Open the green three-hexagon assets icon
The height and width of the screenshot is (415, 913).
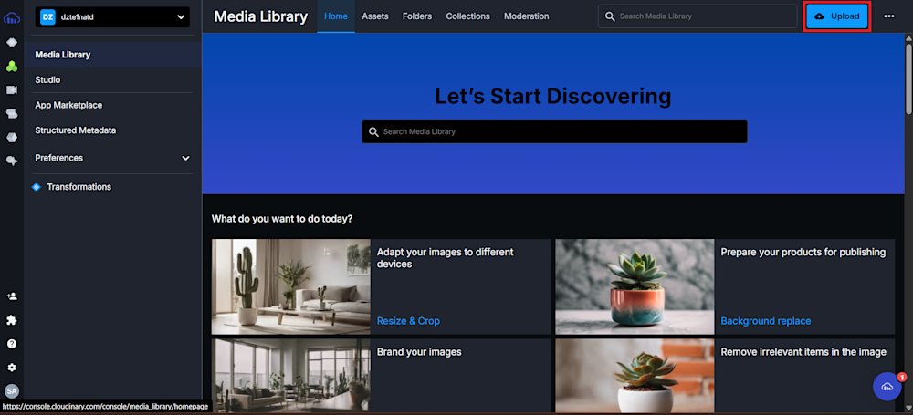pos(12,67)
